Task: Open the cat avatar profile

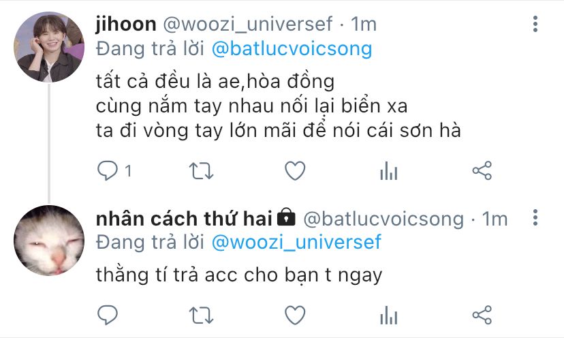Action: pyautogui.click(x=49, y=240)
